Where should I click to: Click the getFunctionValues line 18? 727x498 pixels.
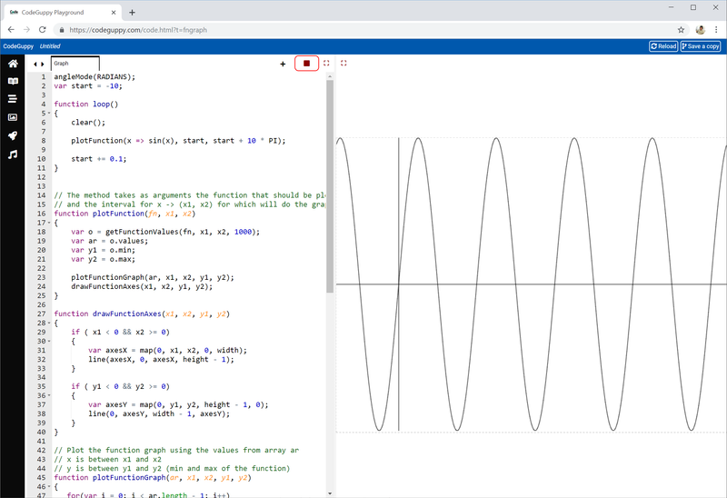[x=165, y=232]
